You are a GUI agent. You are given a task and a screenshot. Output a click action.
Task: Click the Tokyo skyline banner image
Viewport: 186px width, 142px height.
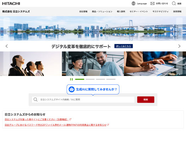point(93,28)
